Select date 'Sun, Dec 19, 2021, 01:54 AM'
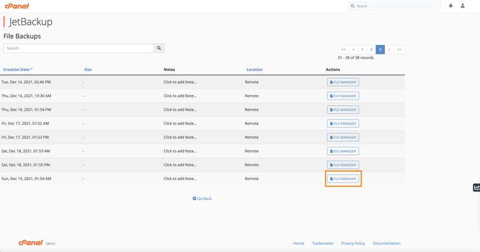 (26, 178)
